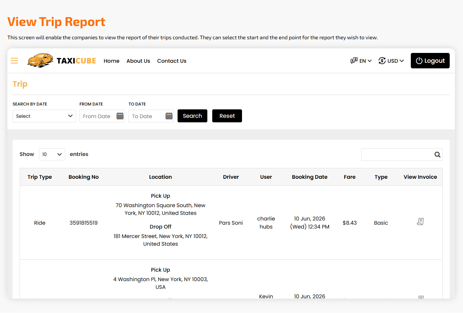Log out using the Logout button
The width and height of the screenshot is (463, 313).
tap(430, 61)
